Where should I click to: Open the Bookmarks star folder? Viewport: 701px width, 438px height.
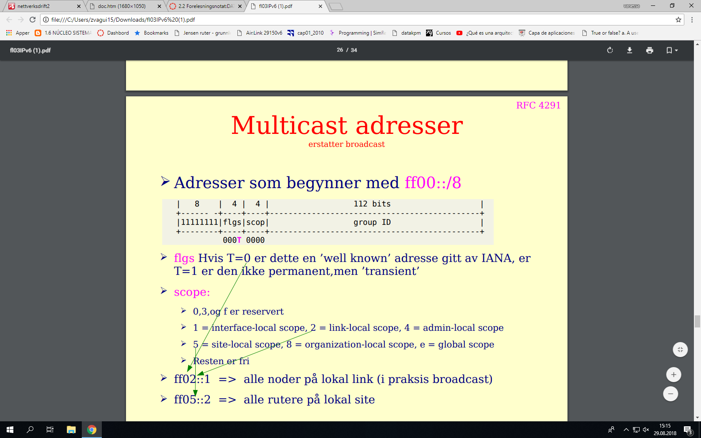tap(151, 33)
